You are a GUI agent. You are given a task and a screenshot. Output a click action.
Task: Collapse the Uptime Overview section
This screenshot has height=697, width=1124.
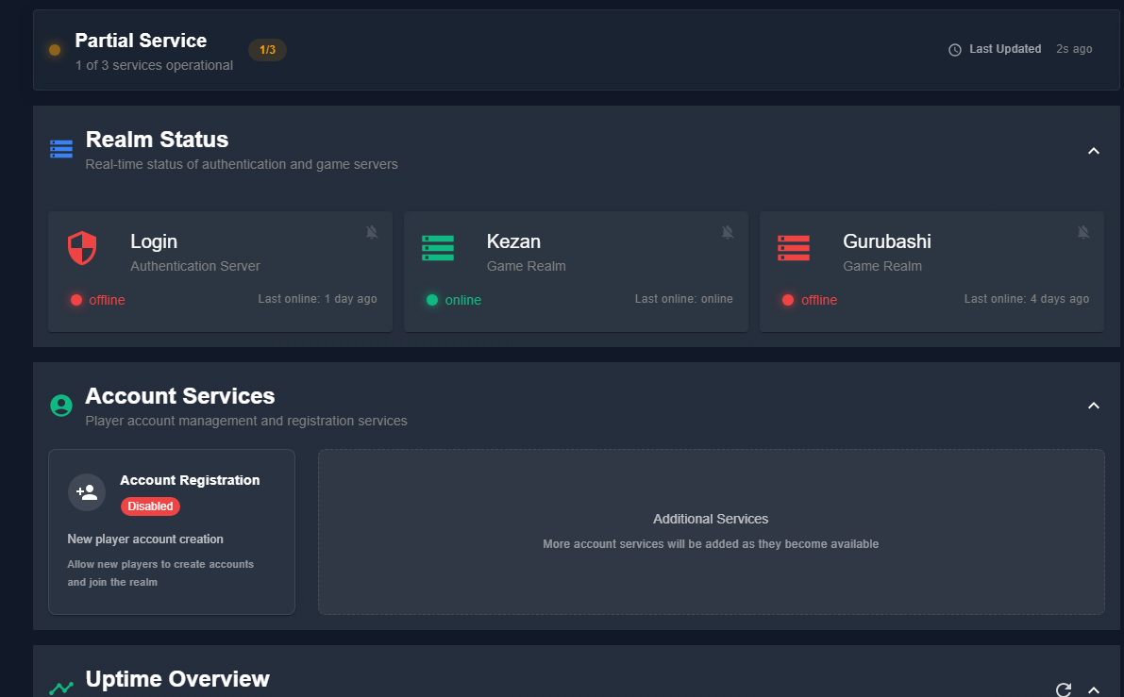tap(1093, 689)
